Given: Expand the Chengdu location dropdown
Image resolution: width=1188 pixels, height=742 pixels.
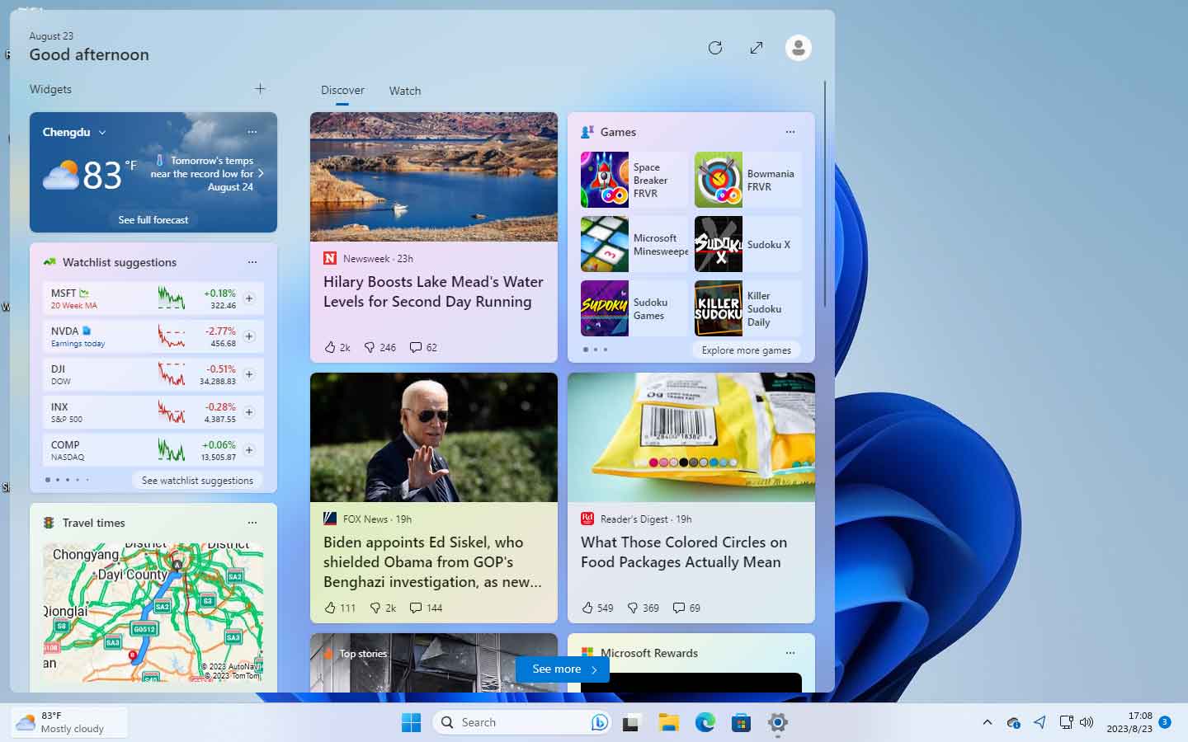Looking at the screenshot, I should pos(102,132).
